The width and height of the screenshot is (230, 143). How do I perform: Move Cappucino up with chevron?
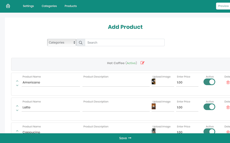click(x=17, y=131)
